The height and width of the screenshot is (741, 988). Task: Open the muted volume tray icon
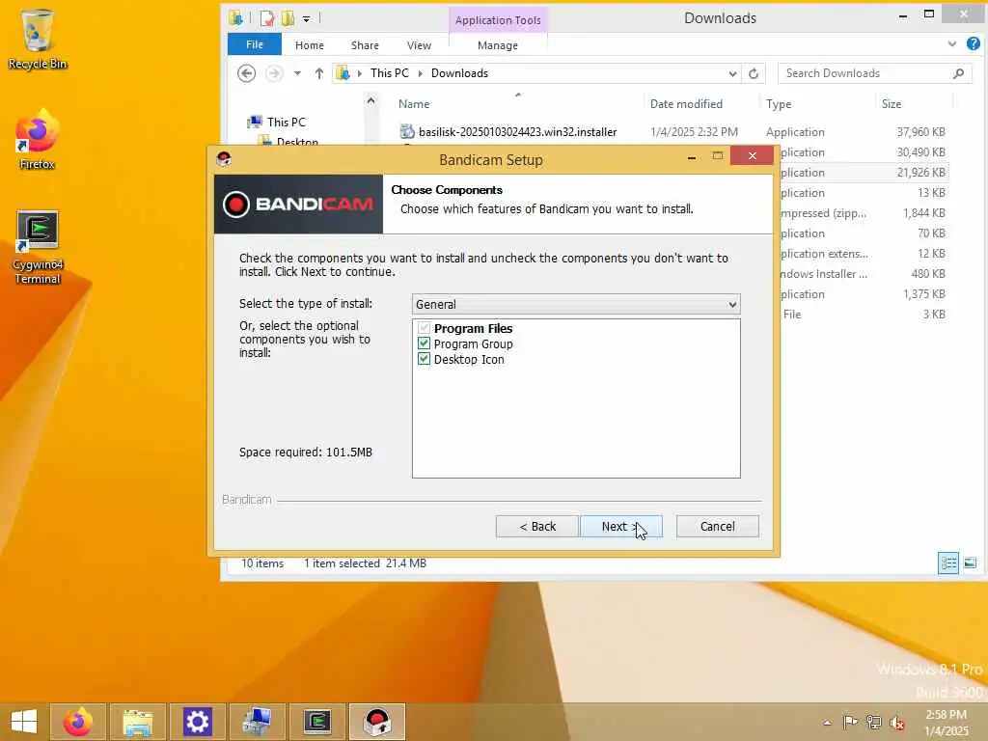pos(896,723)
